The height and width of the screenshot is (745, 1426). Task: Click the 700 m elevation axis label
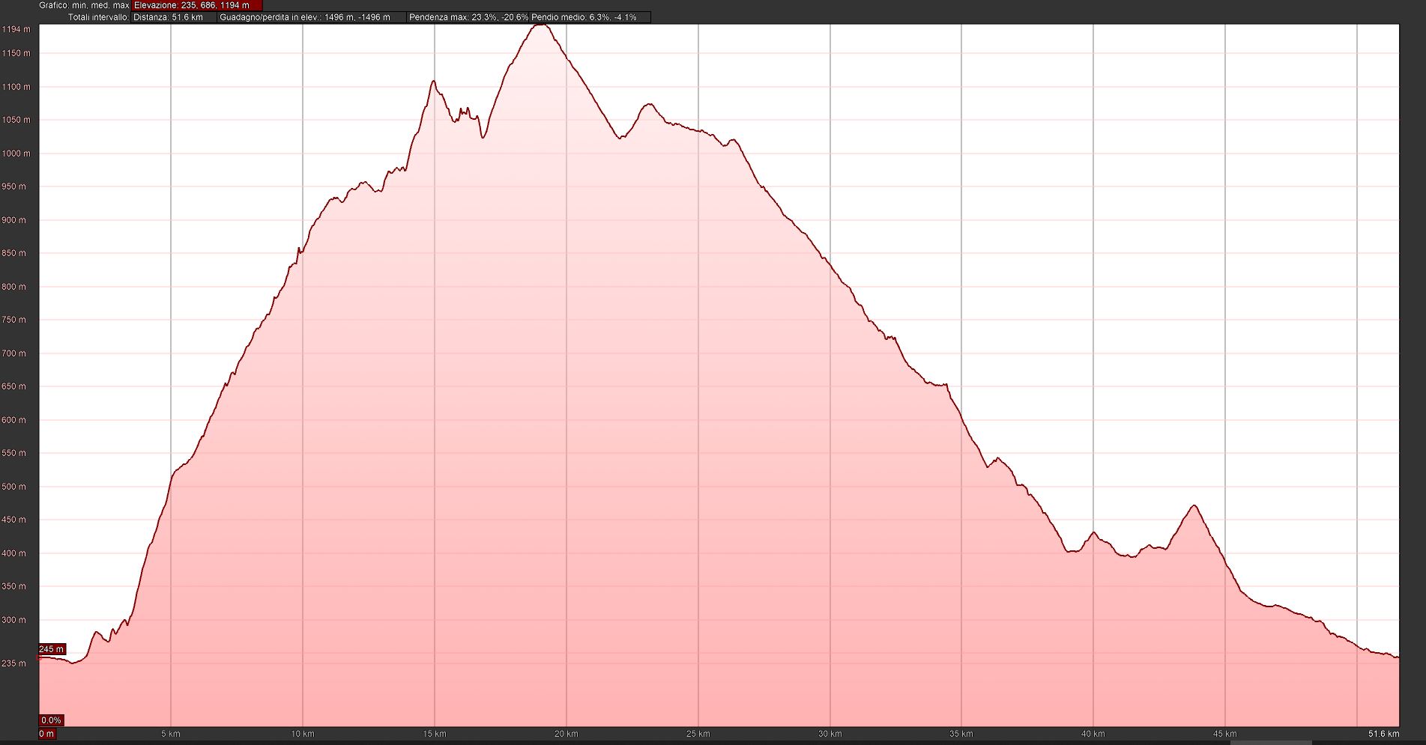coord(14,353)
